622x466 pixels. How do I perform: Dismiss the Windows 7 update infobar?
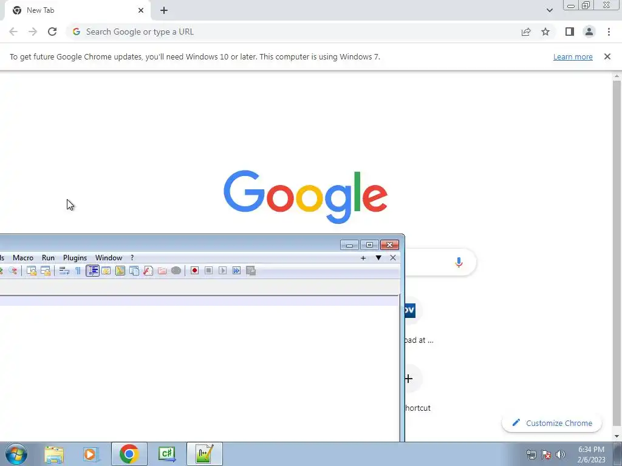607,56
